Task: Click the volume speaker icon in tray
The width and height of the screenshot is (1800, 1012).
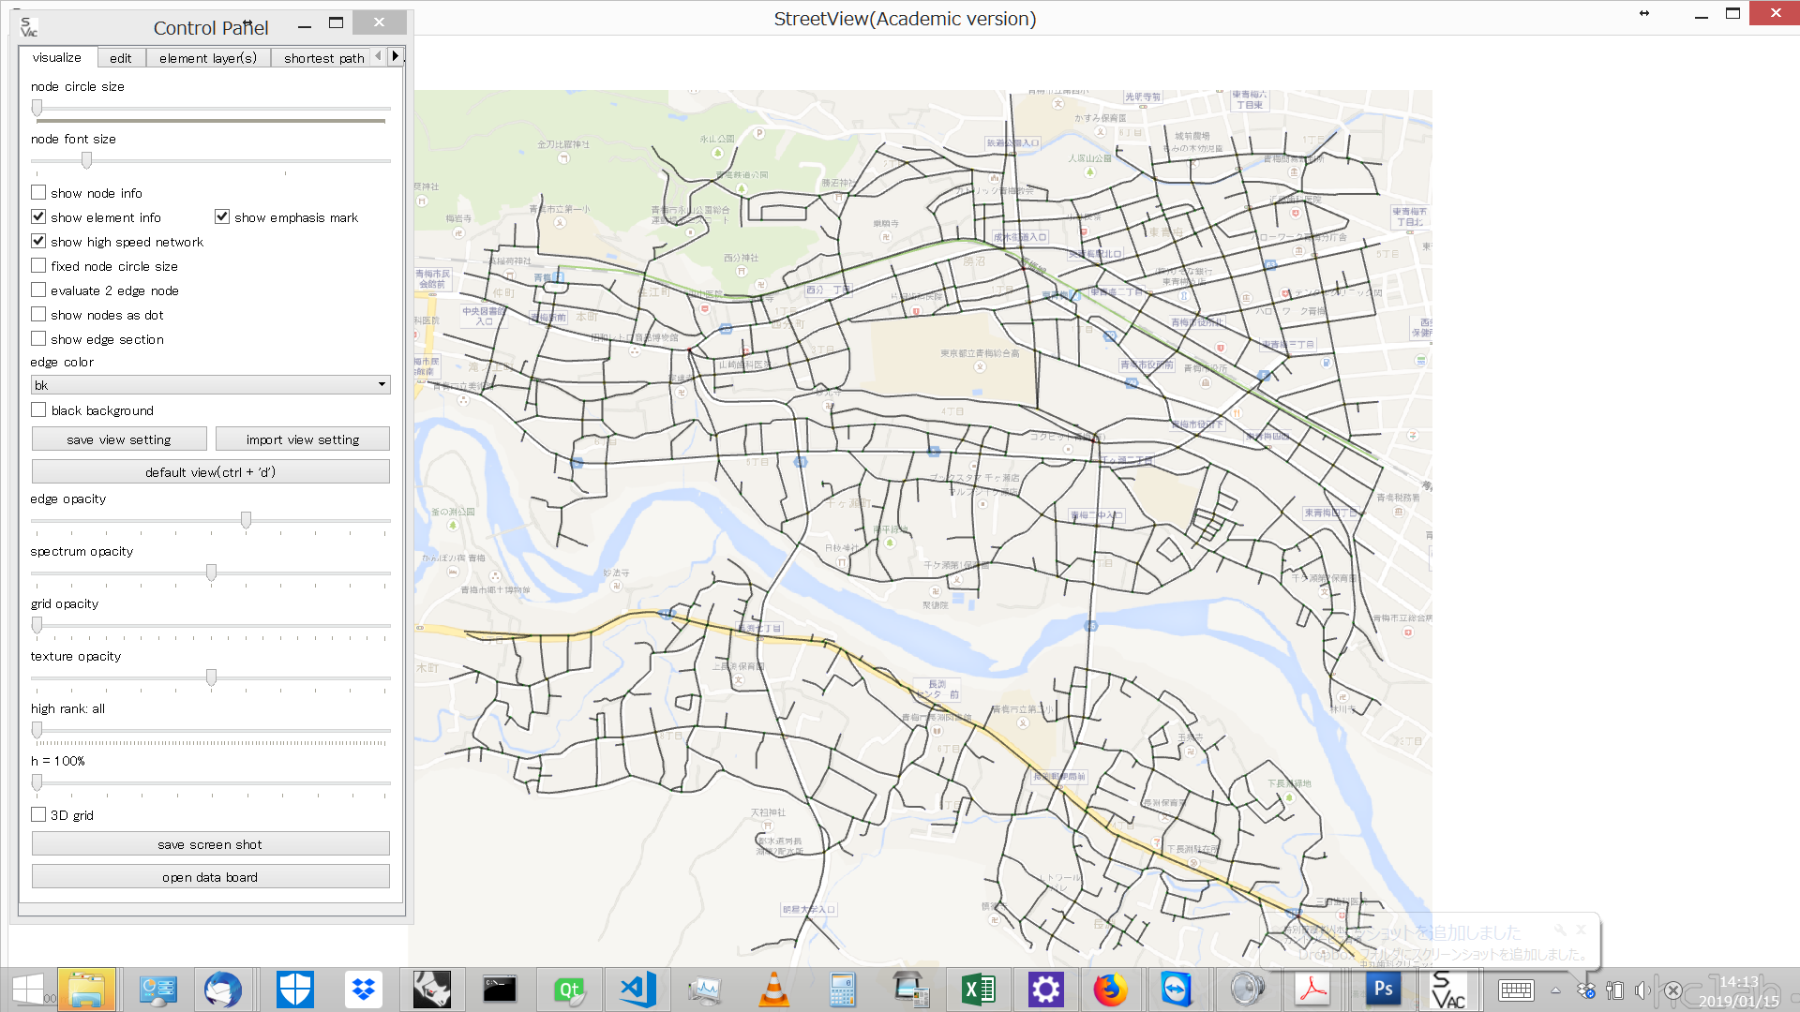Action: tap(1642, 990)
